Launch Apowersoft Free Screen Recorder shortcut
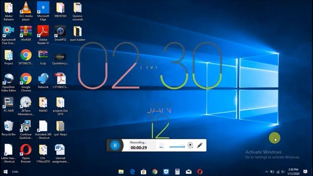The image size is (313, 176). pyautogui.click(x=9, y=35)
